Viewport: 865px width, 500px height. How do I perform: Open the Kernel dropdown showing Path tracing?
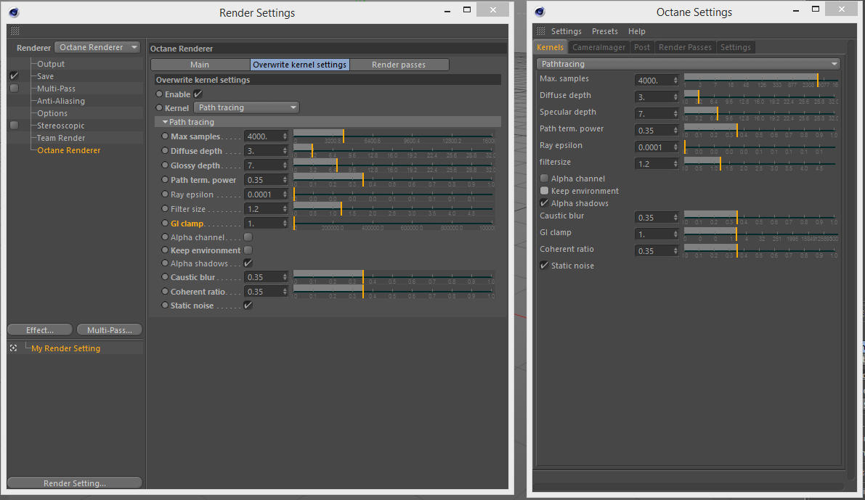[x=247, y=107]
